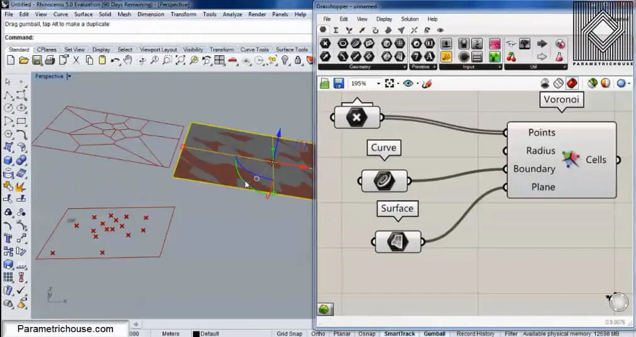Open the Display menu in Grasshopper
This screenshot has height=337, width=636.
(384, 19)
